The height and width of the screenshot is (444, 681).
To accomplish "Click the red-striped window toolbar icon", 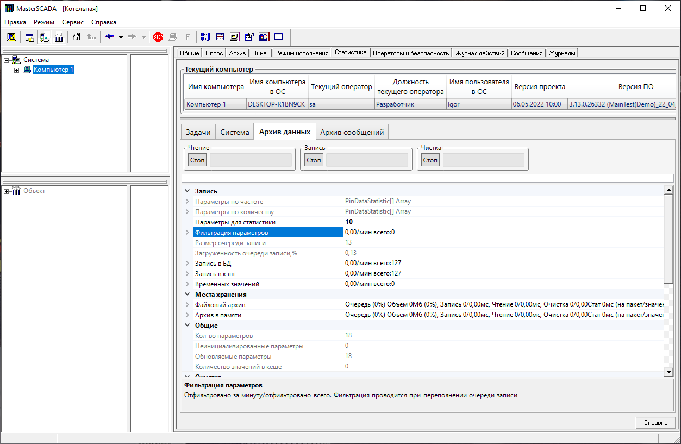I will pyautogui.click(x=220, y=37).
